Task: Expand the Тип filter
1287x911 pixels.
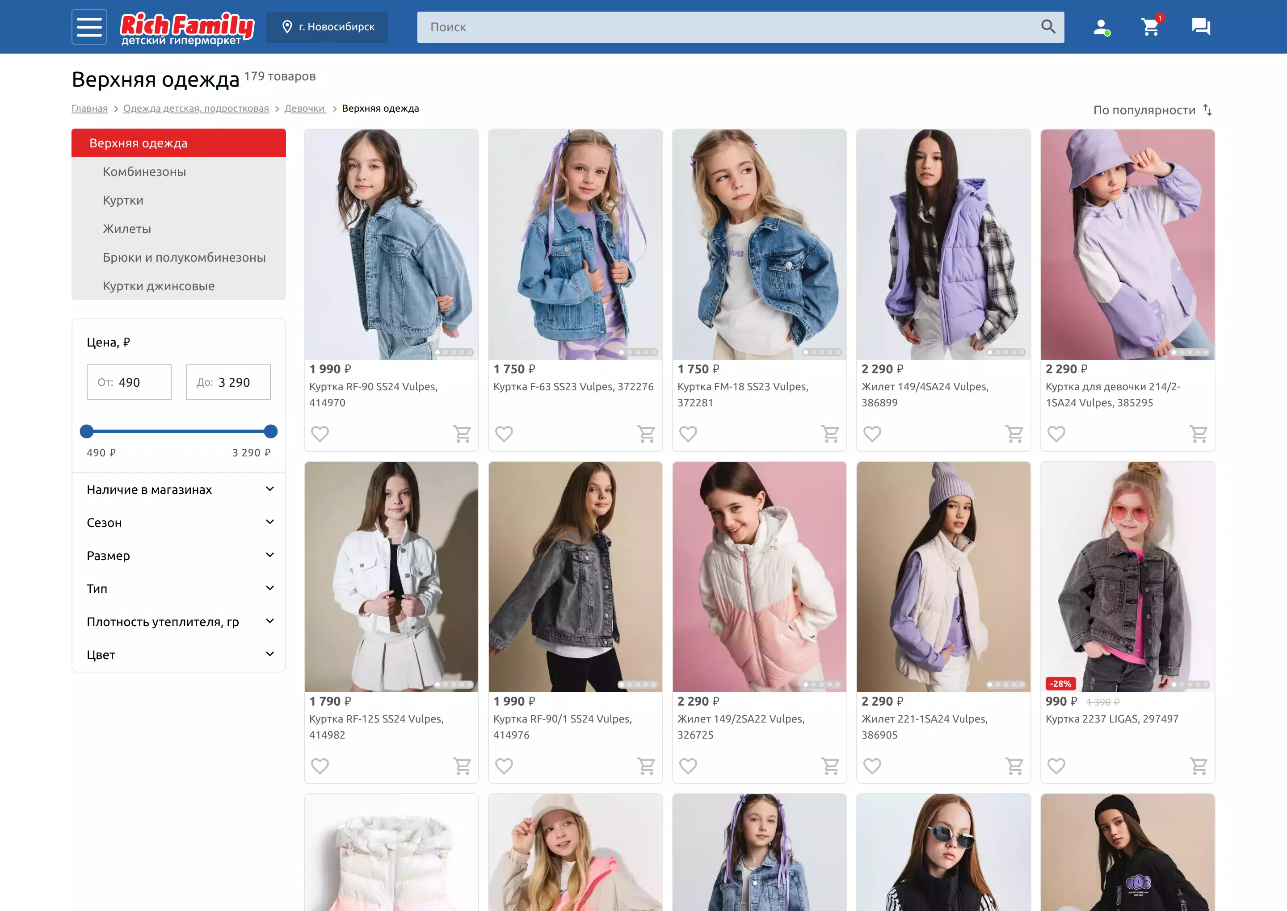Action: (x=179, y=589)
